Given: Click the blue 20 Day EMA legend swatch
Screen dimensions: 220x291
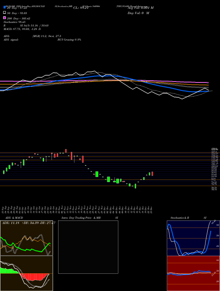Looking at the screenshot, I should (x=4, y=7).
